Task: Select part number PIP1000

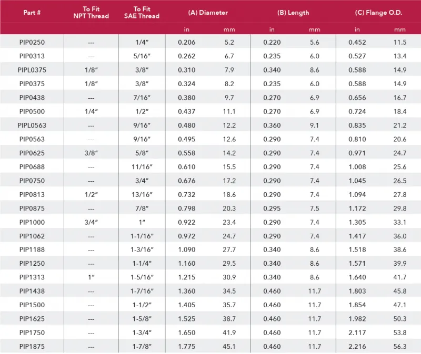Action: [32, 222]
